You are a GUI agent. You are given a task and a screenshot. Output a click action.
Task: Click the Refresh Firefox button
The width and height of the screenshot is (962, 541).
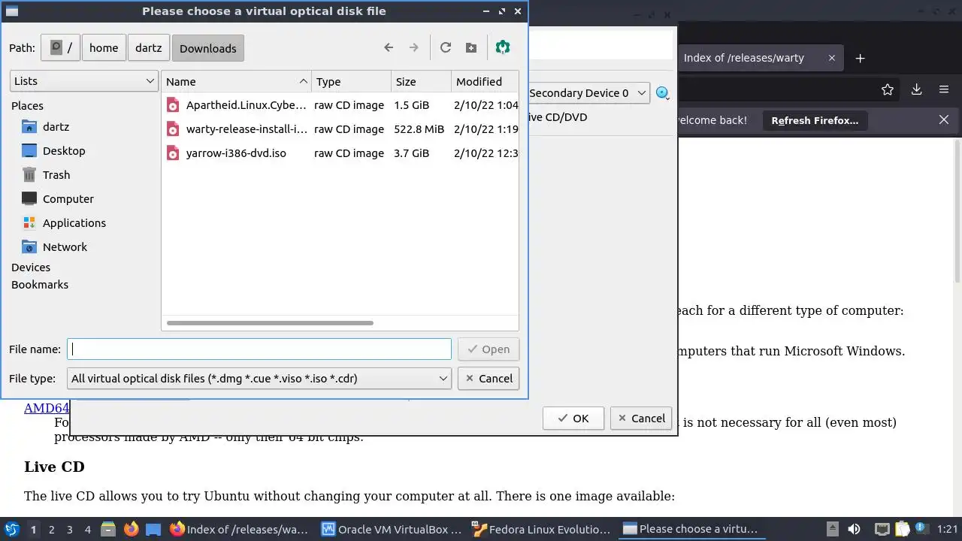click(x=815, y=120)
